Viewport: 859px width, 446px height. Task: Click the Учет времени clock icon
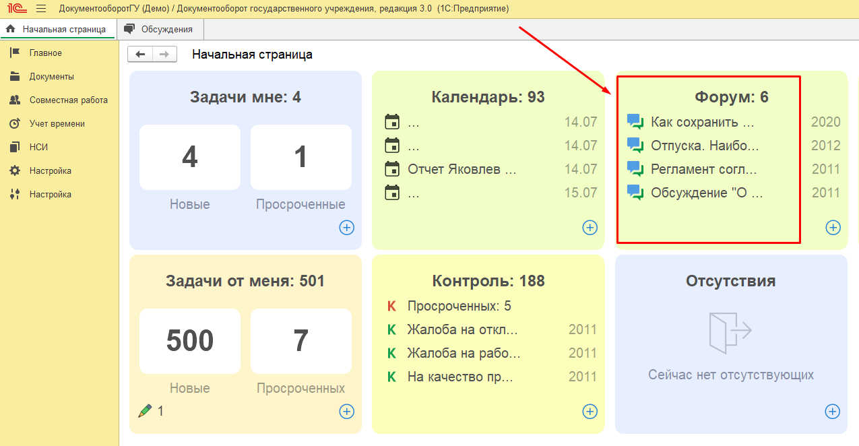pyautogui.click(x=15, y=124)
